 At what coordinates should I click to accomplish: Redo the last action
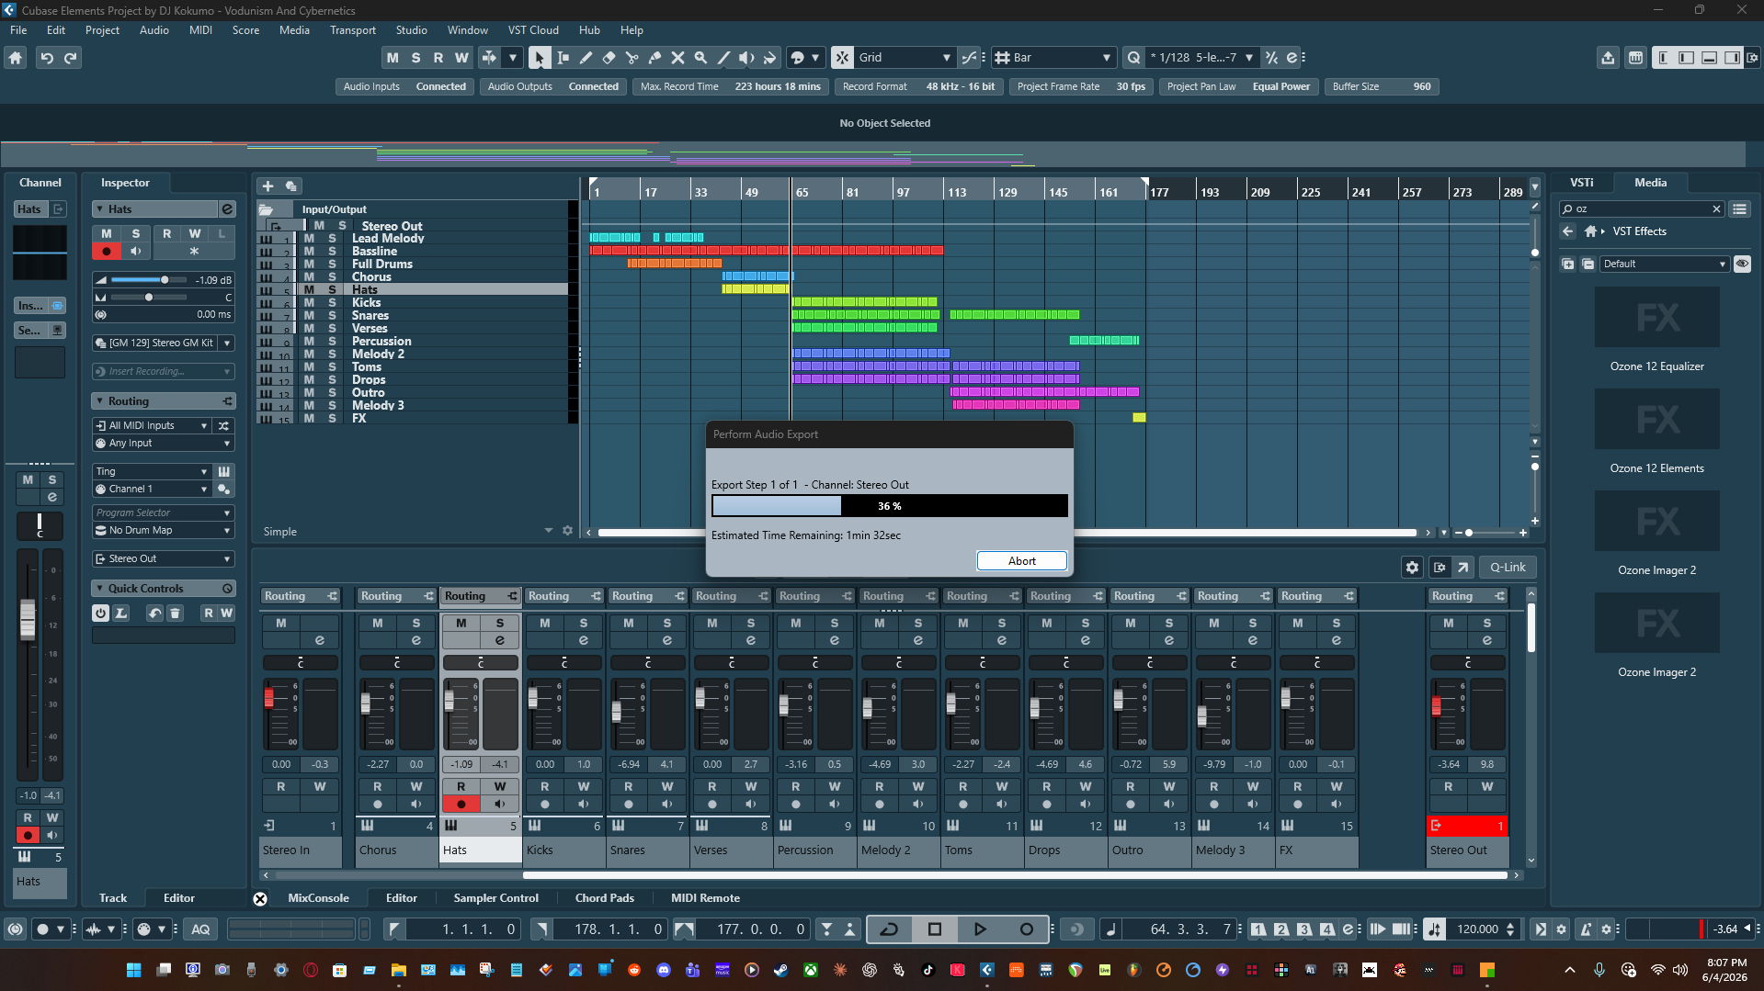[70, 58]
